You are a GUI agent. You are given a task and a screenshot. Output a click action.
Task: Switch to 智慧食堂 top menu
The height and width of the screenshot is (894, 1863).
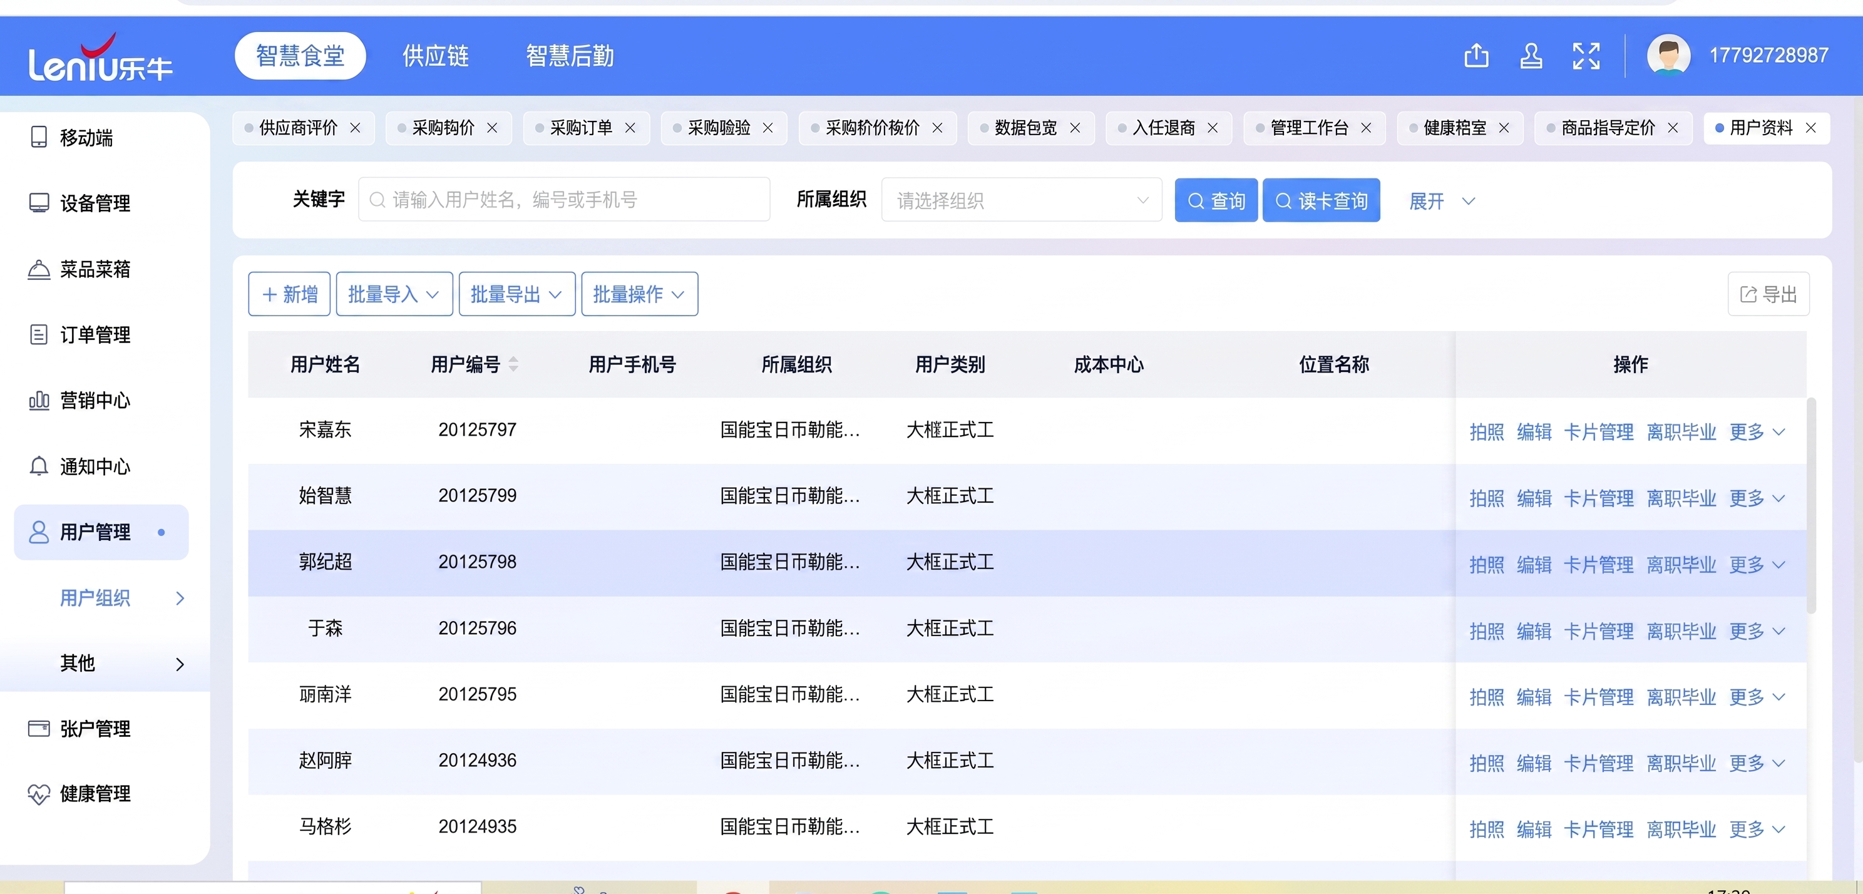(x=300, y=56)
